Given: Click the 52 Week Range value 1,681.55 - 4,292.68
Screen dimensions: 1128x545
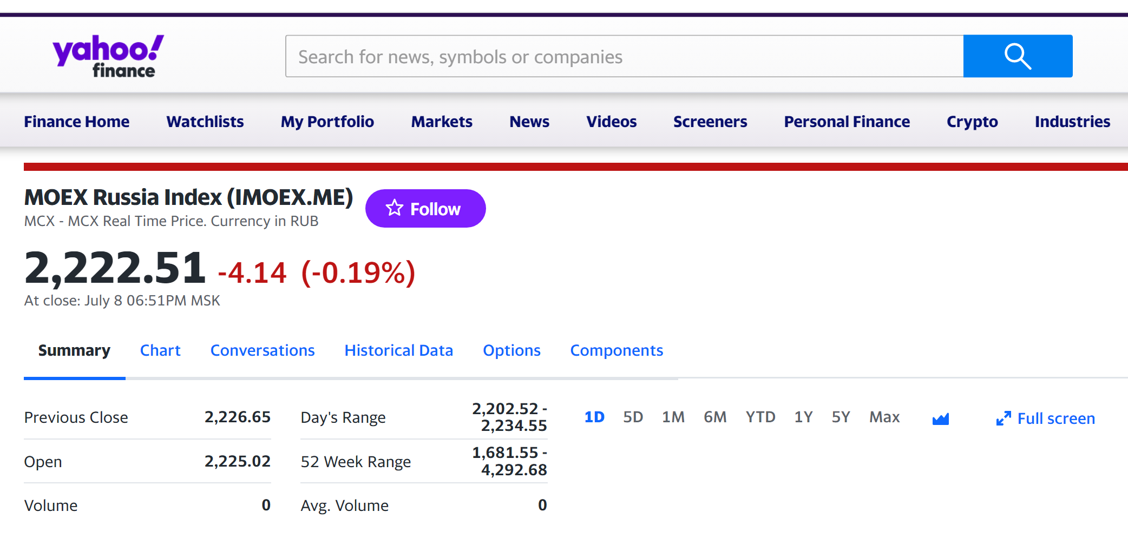Looking at the screenshot, I should point(509,461).
